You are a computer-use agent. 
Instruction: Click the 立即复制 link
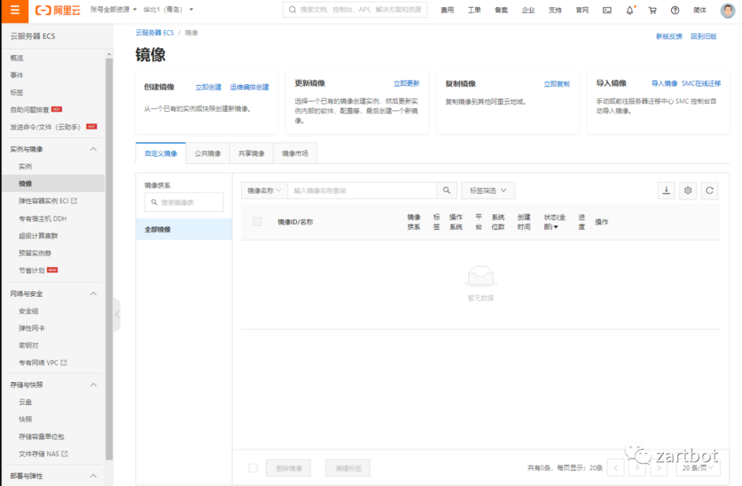(x=556, y=84)
